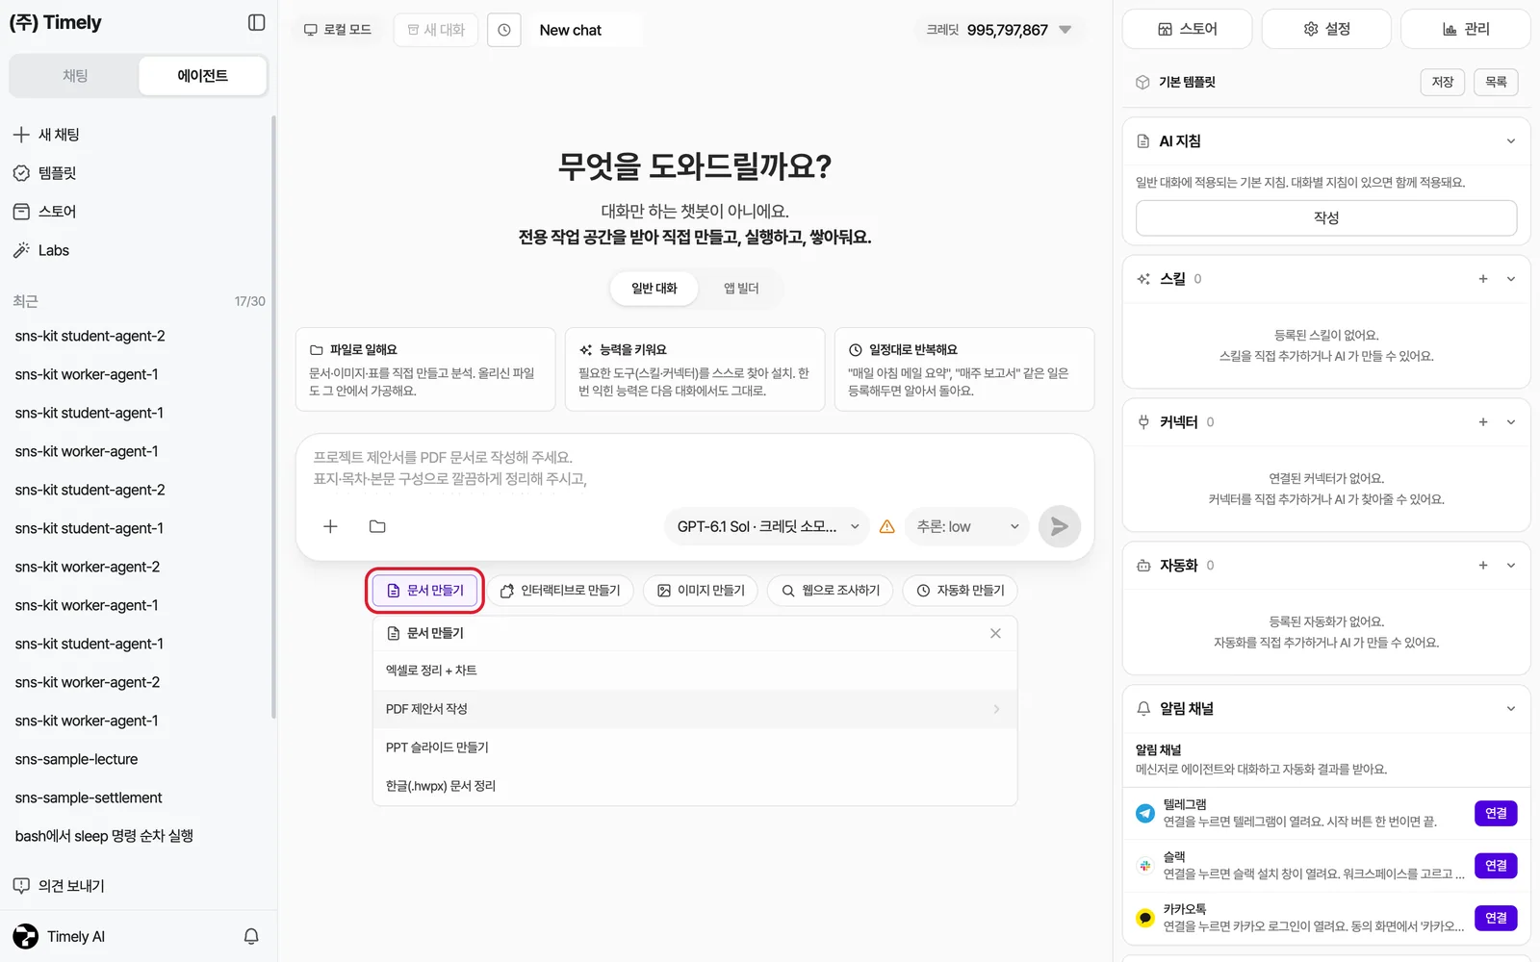The width and height of the screenshot is (1540, 962).
Task: Close the 문서 만들기 suggestion panel
Action: tap(995, 633)
